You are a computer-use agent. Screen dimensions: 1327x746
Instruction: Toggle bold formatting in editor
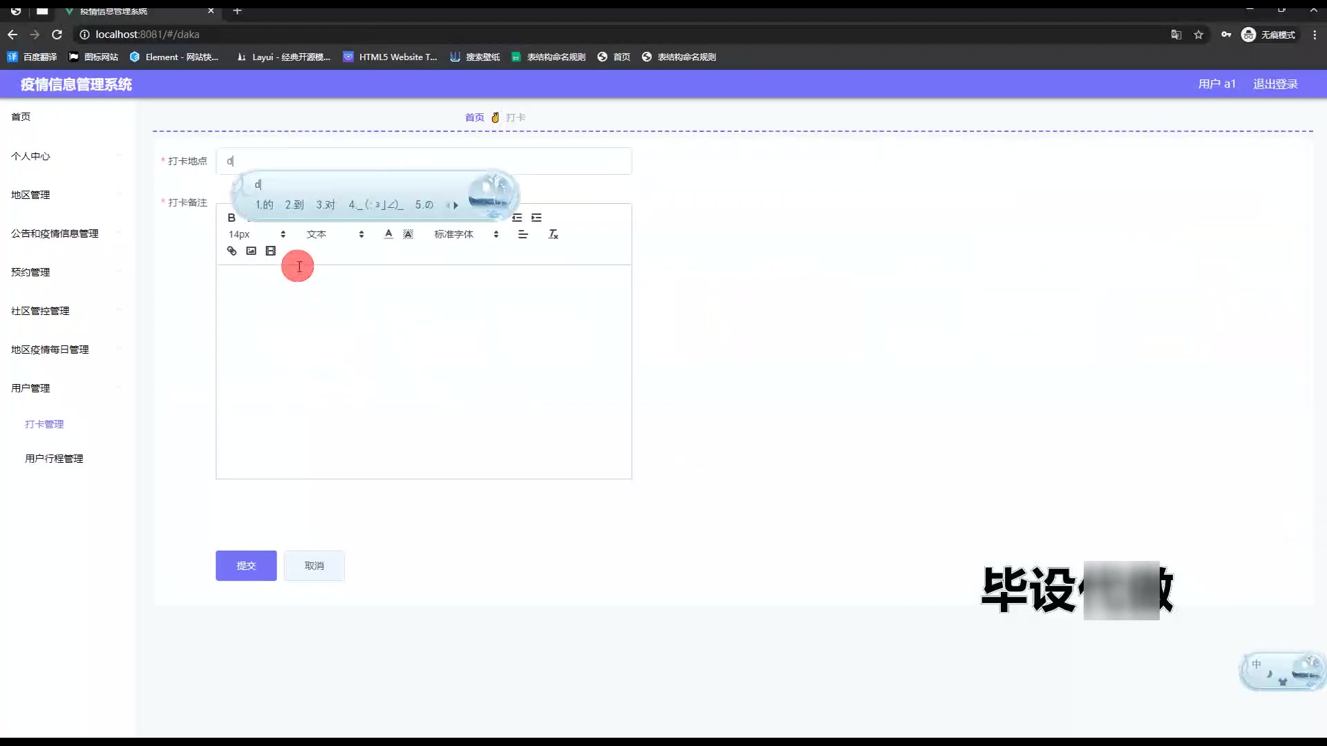pos(232,218)
